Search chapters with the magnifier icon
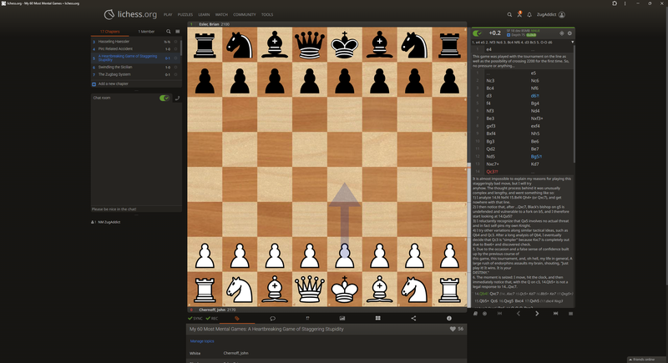This screenshot has height=363, width=668. (169, 32)
